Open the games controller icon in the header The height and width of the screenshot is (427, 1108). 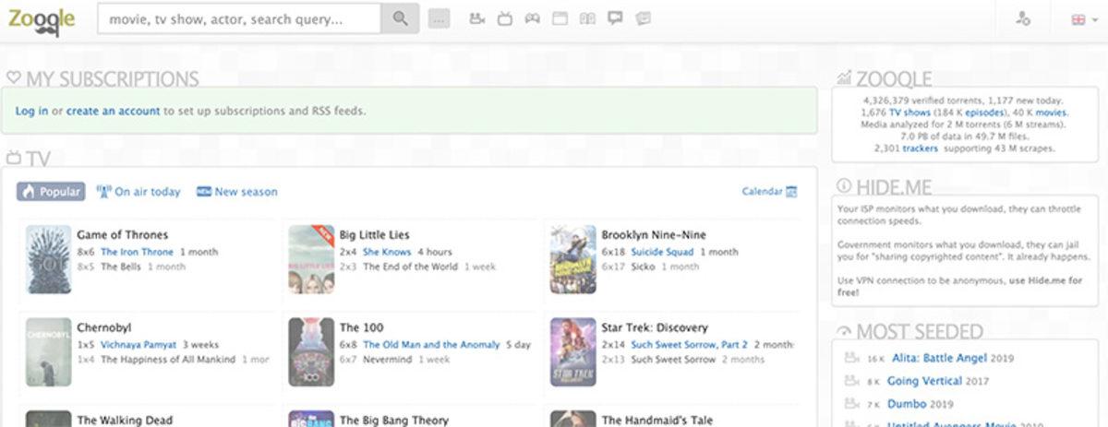coord(533,18)
